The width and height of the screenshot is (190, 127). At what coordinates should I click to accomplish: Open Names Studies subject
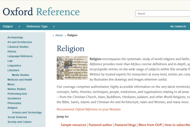pos(17,89)
